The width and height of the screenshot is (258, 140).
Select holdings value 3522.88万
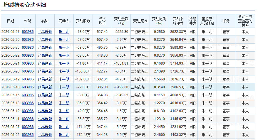point(178,32)
